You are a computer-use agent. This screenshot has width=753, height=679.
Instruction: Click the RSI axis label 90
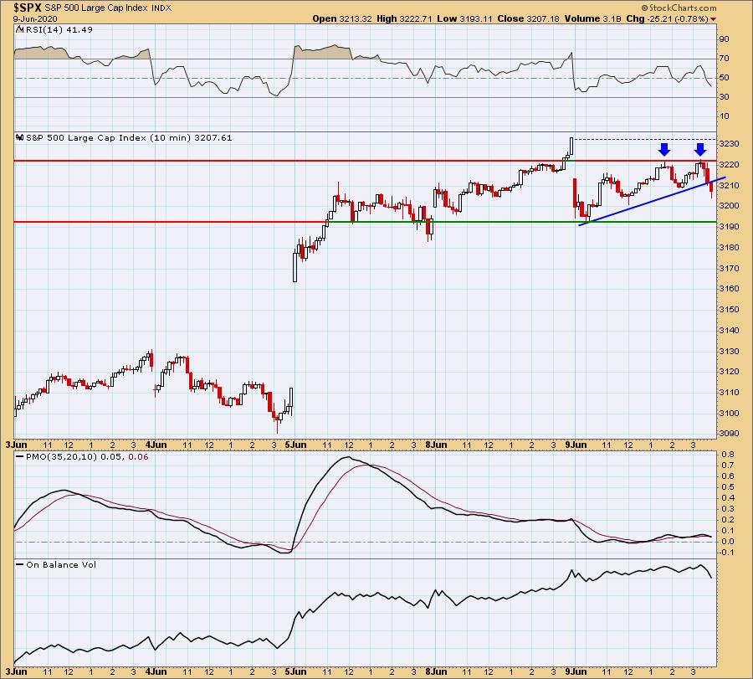[724, 39]
